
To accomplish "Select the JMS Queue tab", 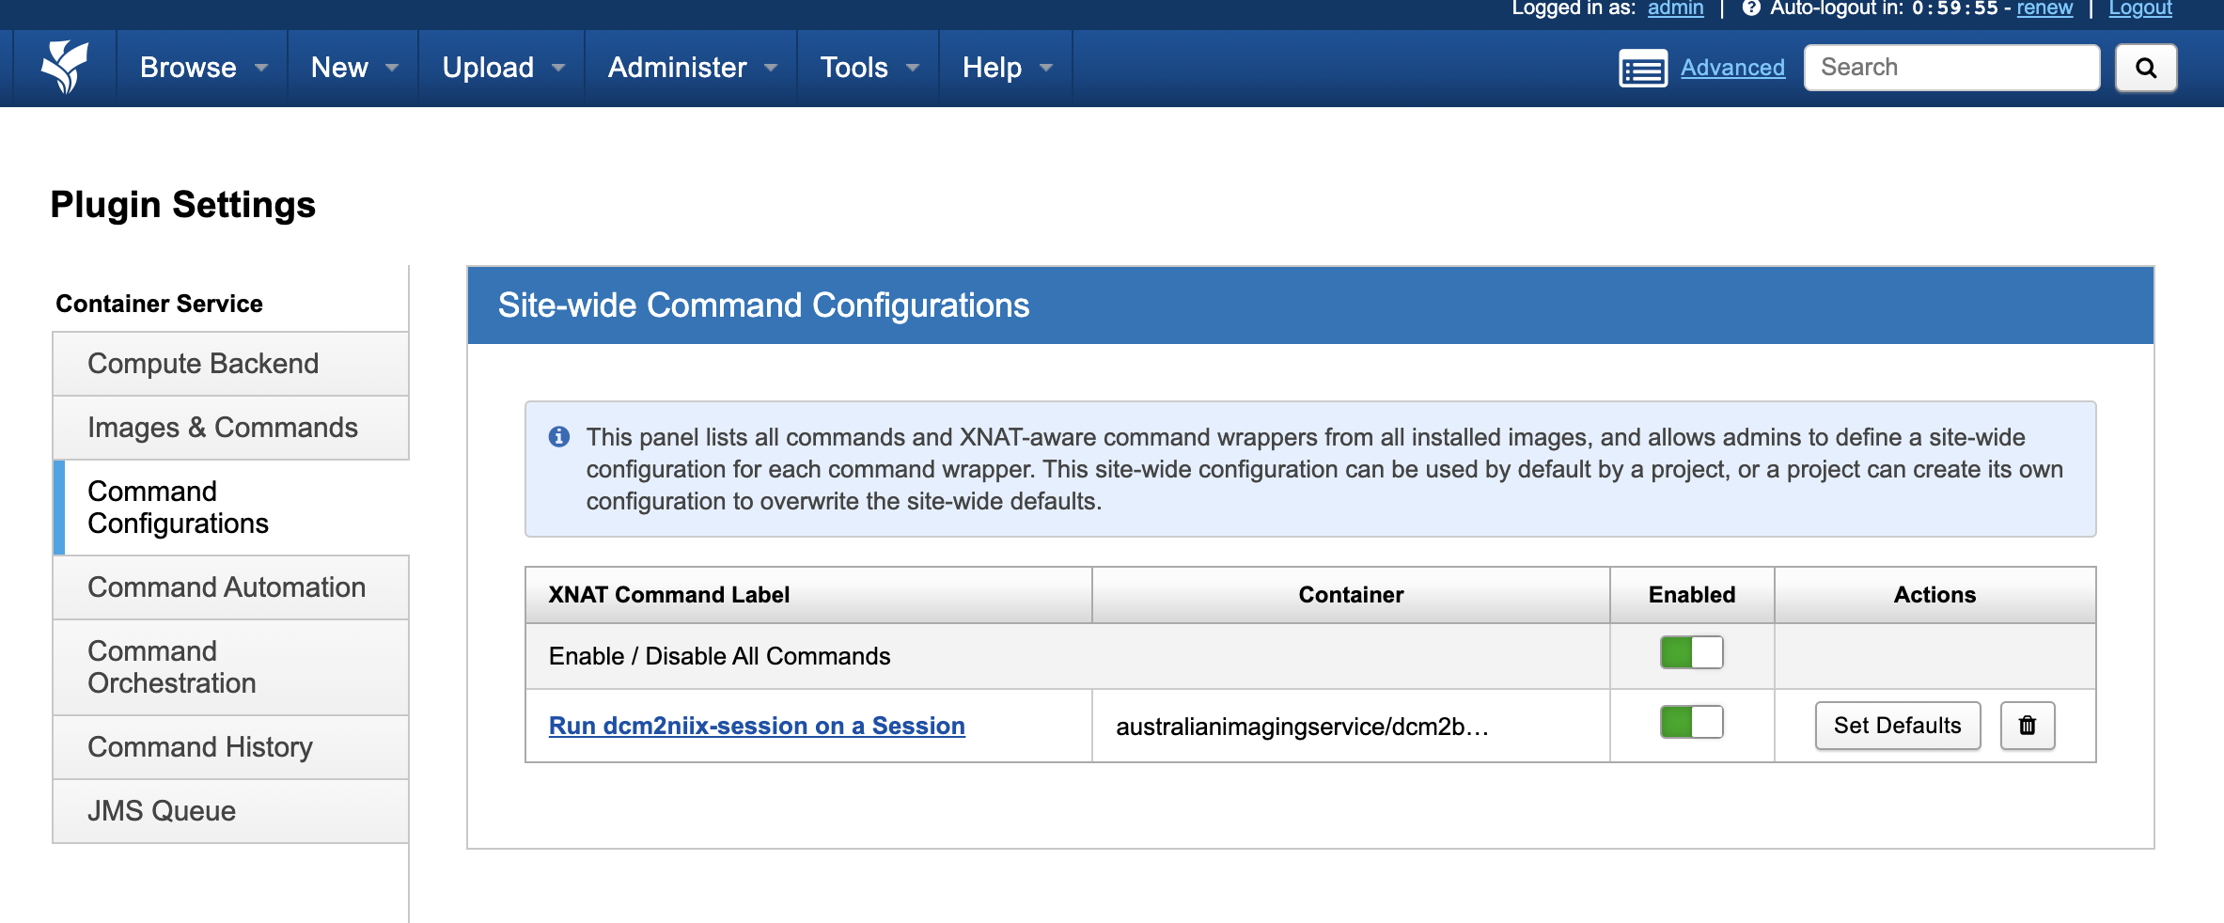I will pos(231,811).
